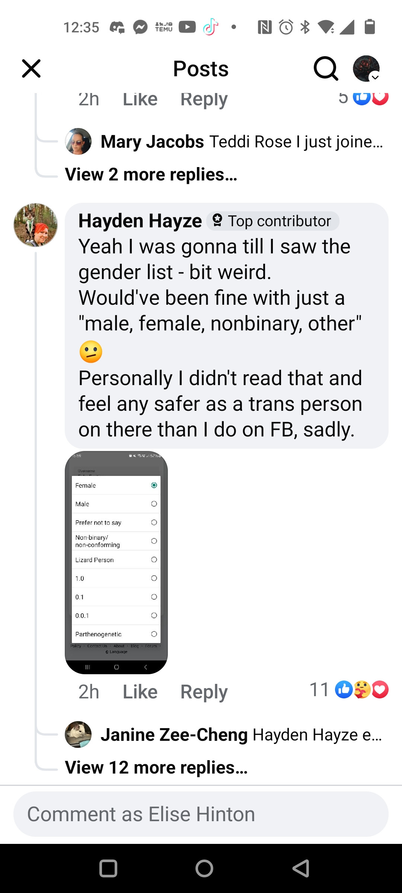Close the Posts view with X icon
The width and height of the screenshot is (402, 893).
(x=31, y=68)
